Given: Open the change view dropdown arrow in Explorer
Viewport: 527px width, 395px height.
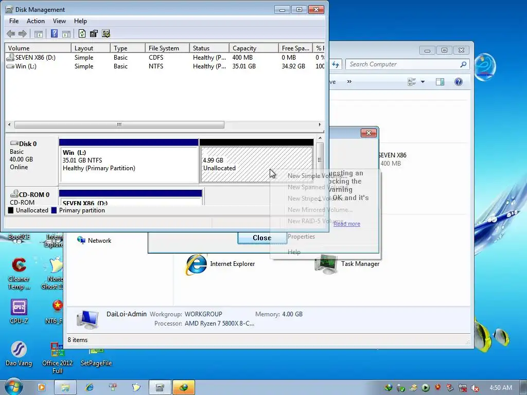Looking at the screenshot, I should [423, 82].
